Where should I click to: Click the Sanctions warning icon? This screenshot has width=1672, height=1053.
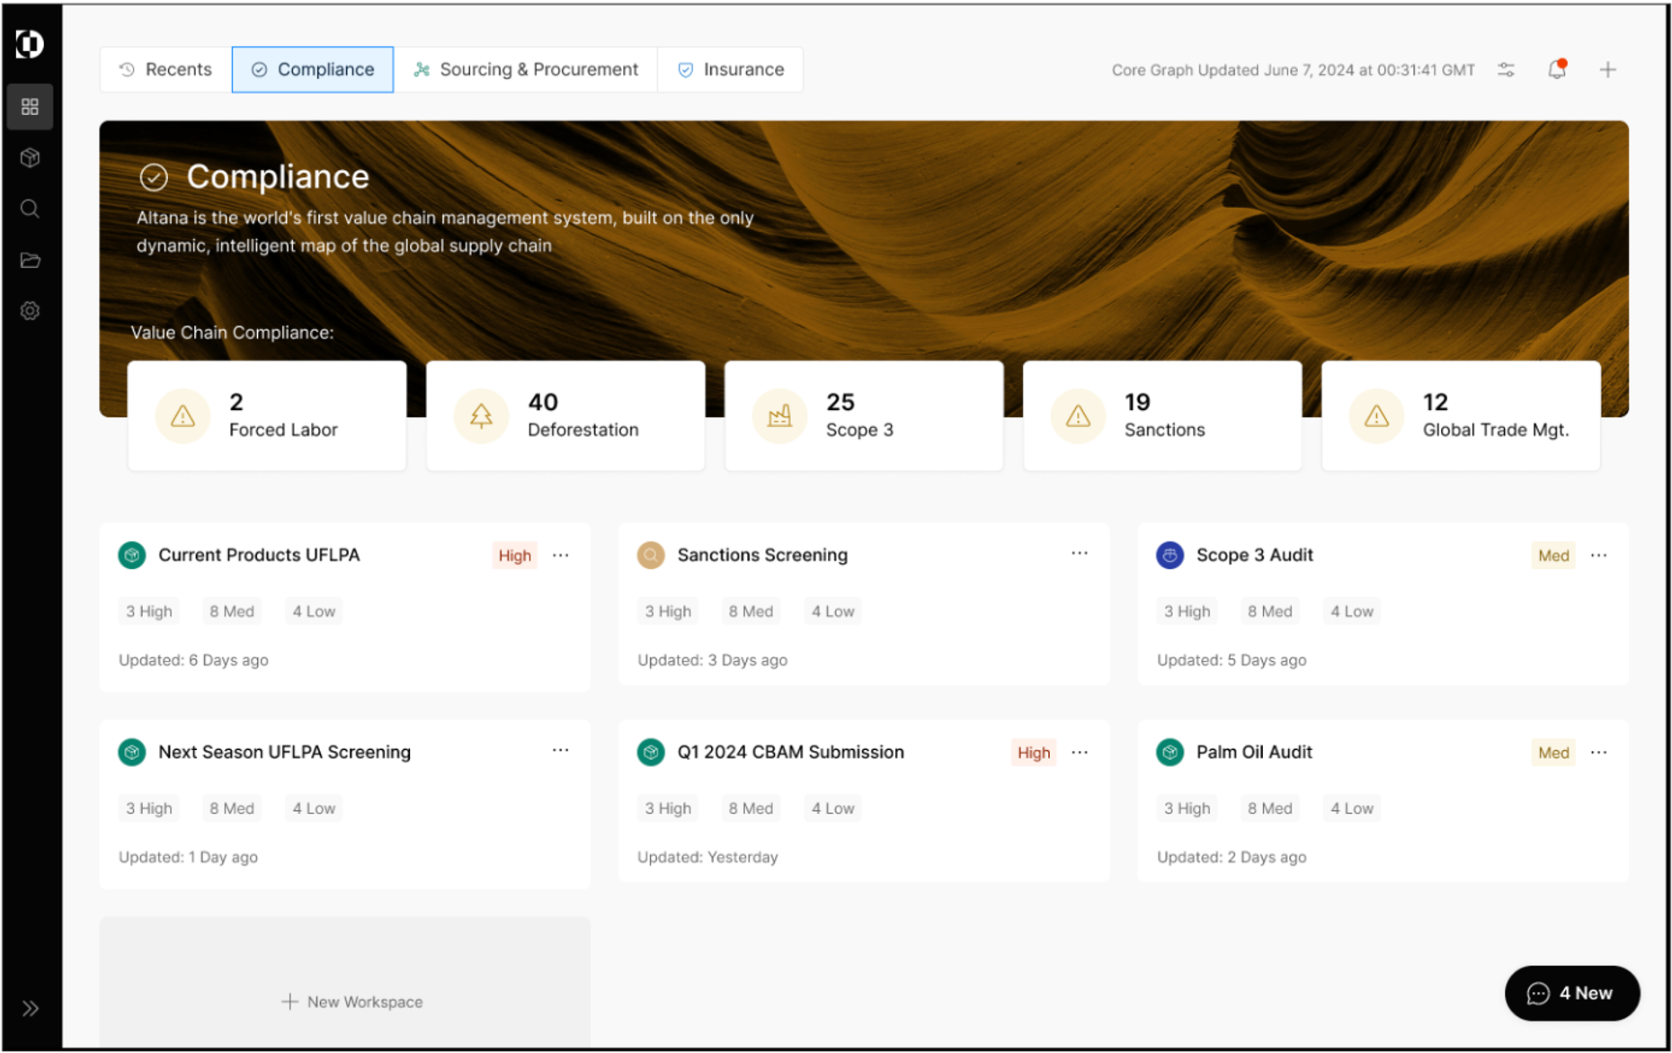pyautogui.click(x=1078, y=415)
